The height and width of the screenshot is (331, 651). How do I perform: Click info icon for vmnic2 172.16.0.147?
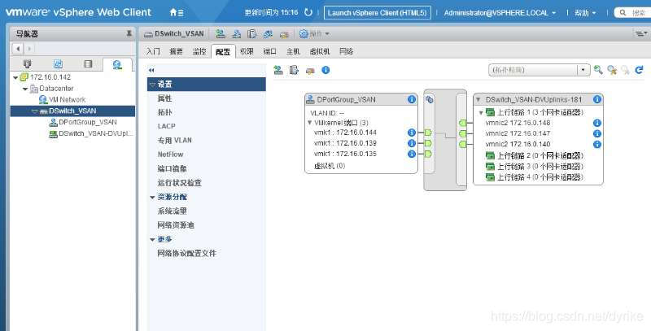coord(597,133)
